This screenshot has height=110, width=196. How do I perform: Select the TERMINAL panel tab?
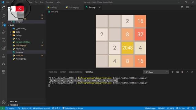(89, 72)
